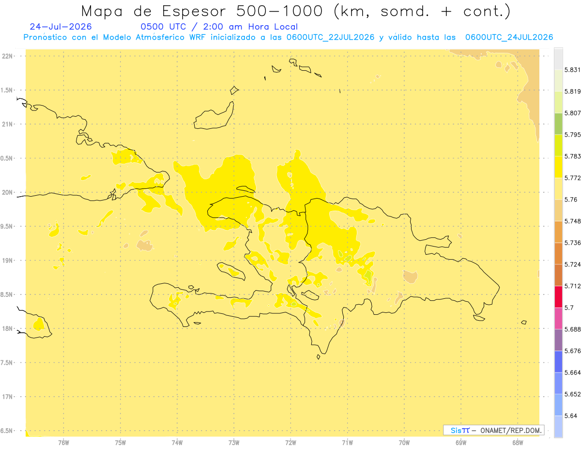
Task: Click the legend value 5.7
Action: pos(569,308)
